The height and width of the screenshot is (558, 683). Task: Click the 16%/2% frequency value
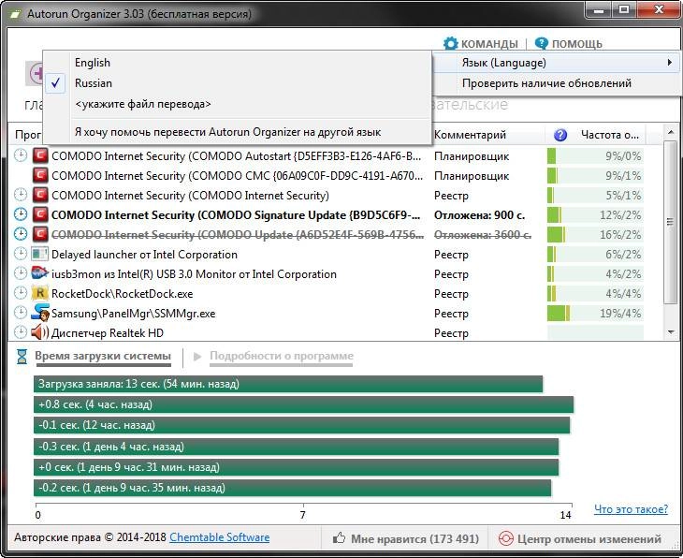(619, 235)
